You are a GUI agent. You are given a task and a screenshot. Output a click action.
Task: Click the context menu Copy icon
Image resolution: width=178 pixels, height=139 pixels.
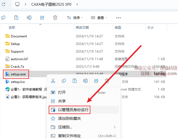tap(64, 81)
